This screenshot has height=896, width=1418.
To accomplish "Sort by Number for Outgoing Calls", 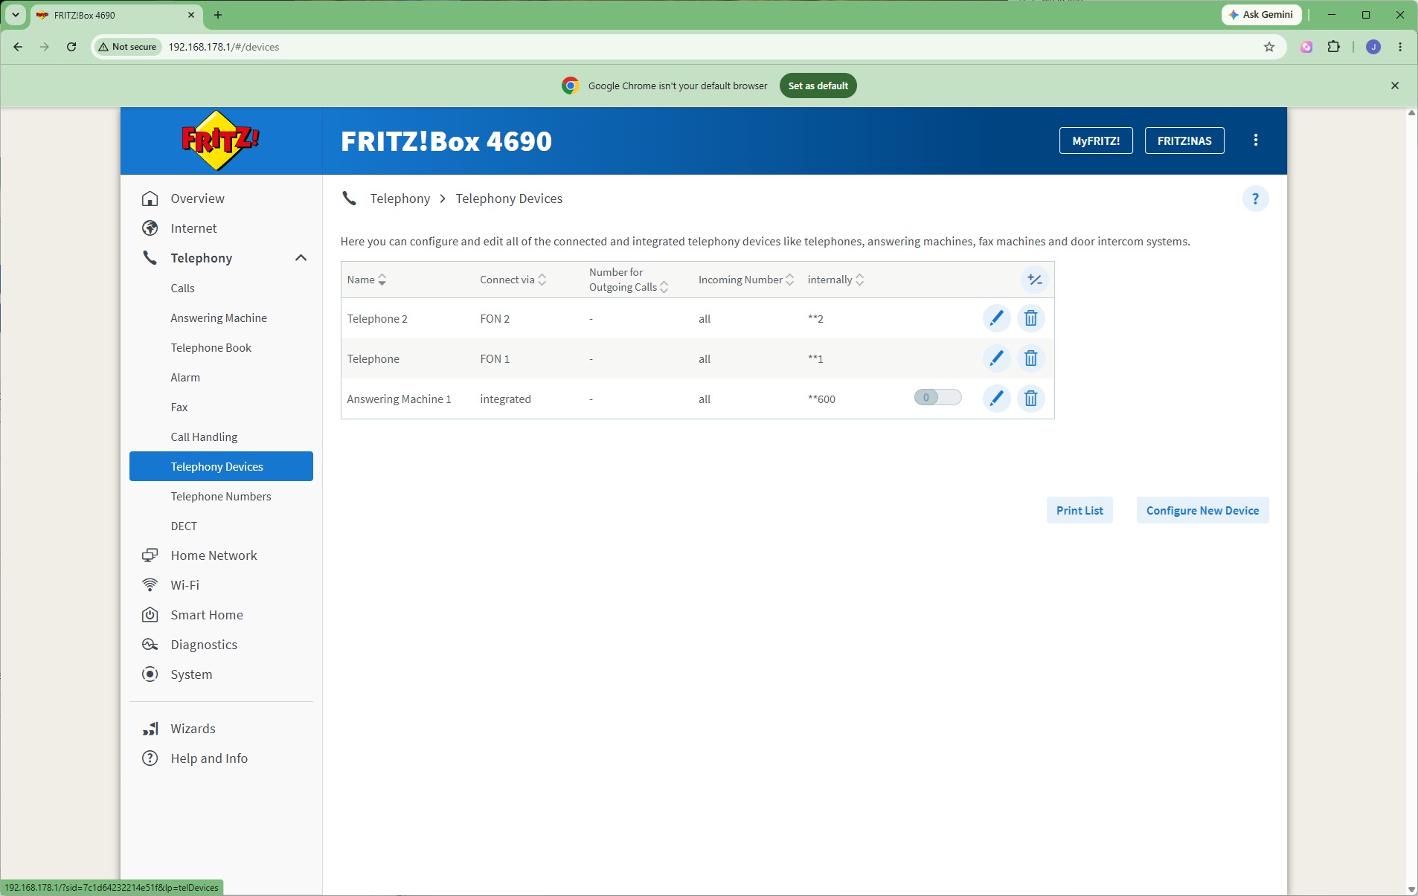I will point(664,287).
